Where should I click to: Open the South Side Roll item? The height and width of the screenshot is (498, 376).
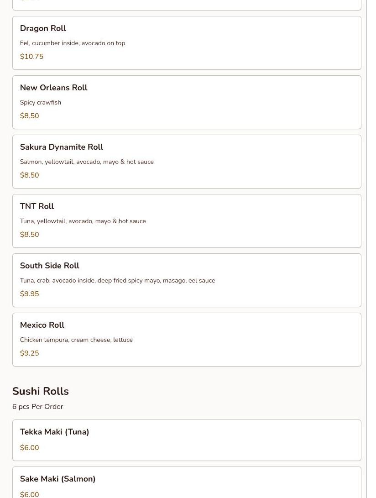click(x=49, y=266)
